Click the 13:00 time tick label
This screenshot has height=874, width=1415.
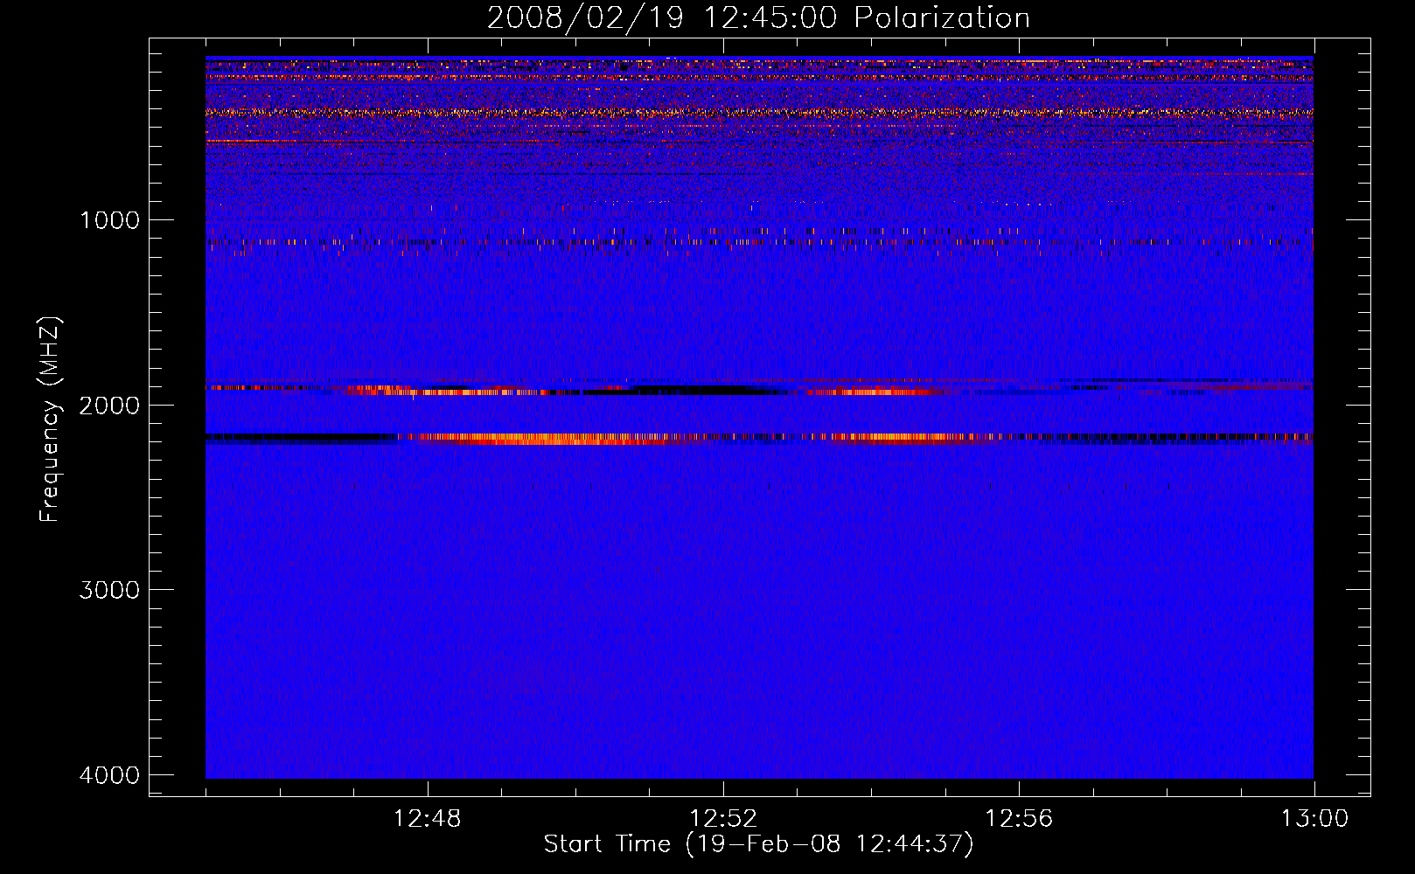[1314, 819]
